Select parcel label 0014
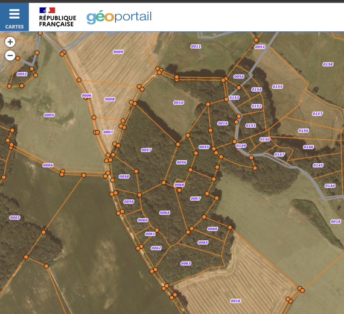Image resolution: width=344 pixels, height=314 pixels. pos(223,124)
